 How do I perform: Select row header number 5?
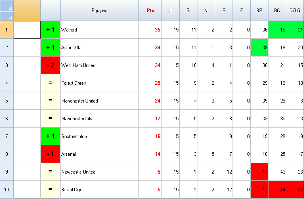[x=6, y=101]
